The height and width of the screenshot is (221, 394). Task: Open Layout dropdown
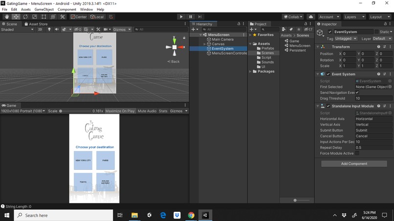(x=379, y=17)
